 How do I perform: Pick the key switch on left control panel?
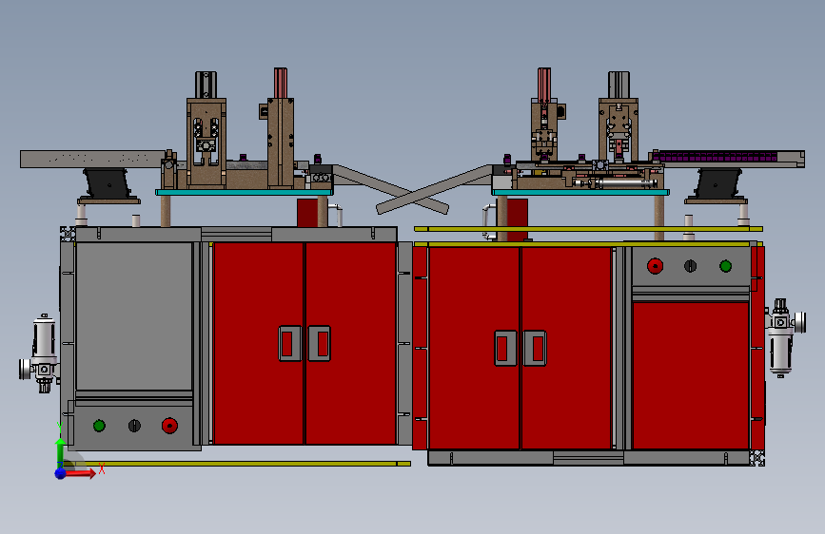coord(135,426)
